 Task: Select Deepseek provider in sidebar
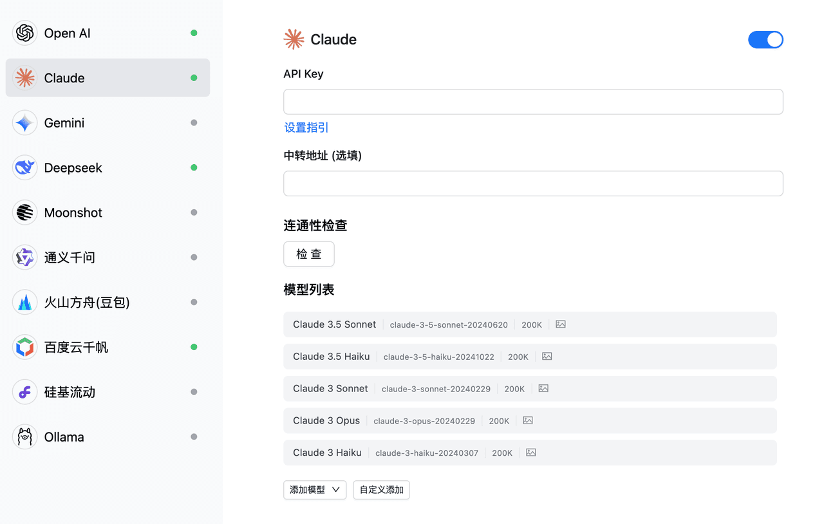(x=108, y=167)
